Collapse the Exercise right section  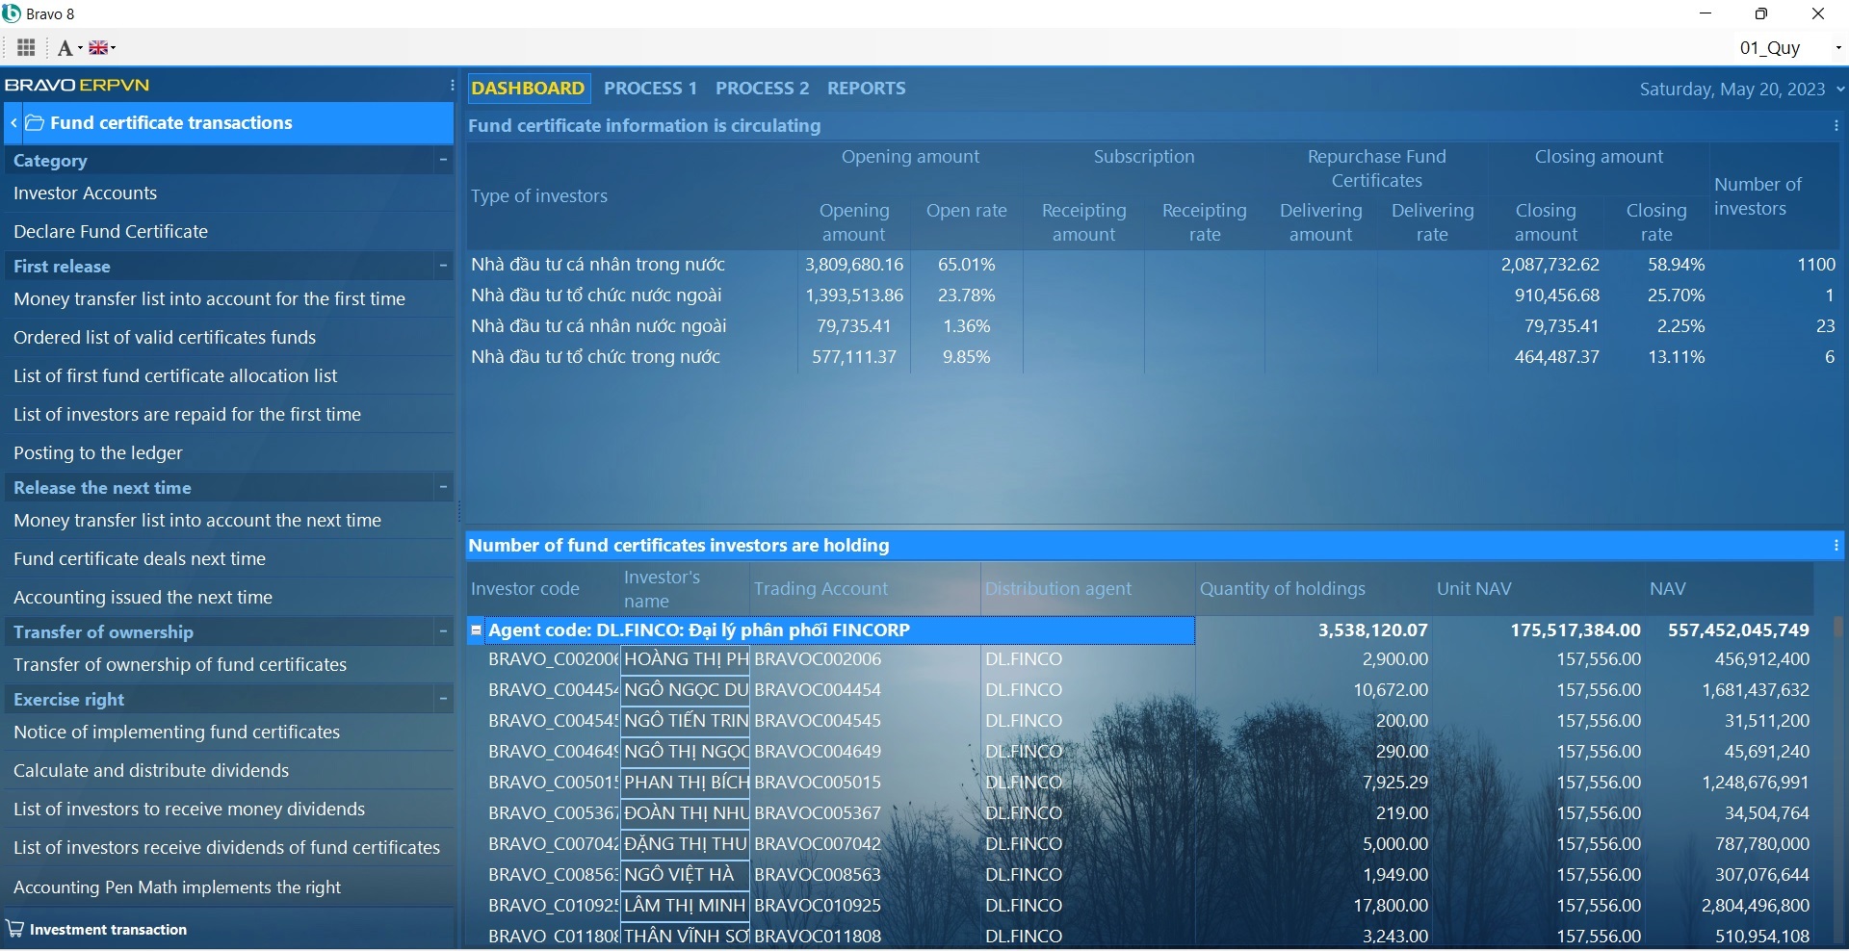pos(442,699)
